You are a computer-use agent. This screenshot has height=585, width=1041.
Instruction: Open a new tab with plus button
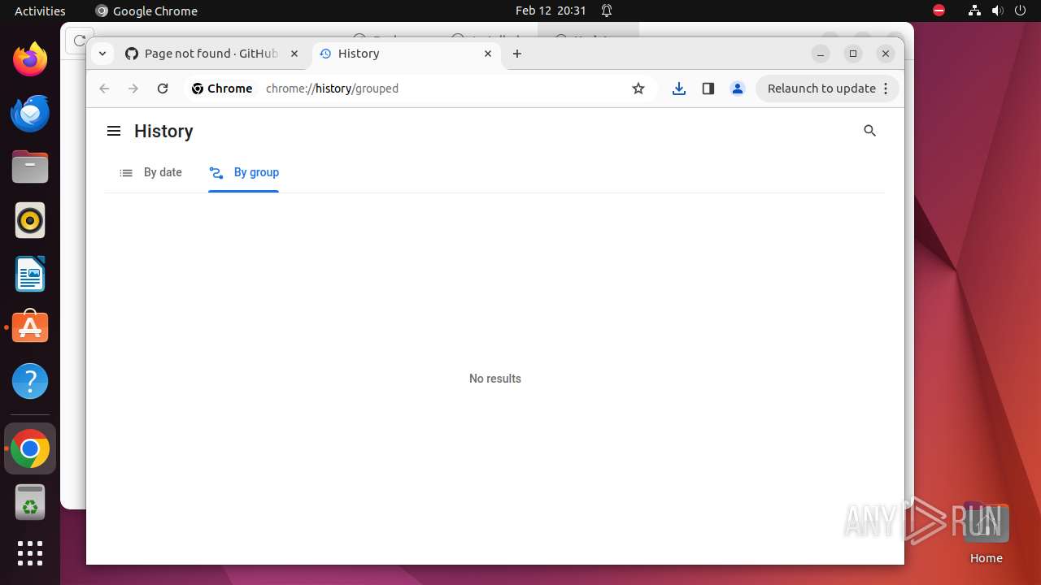517,54
